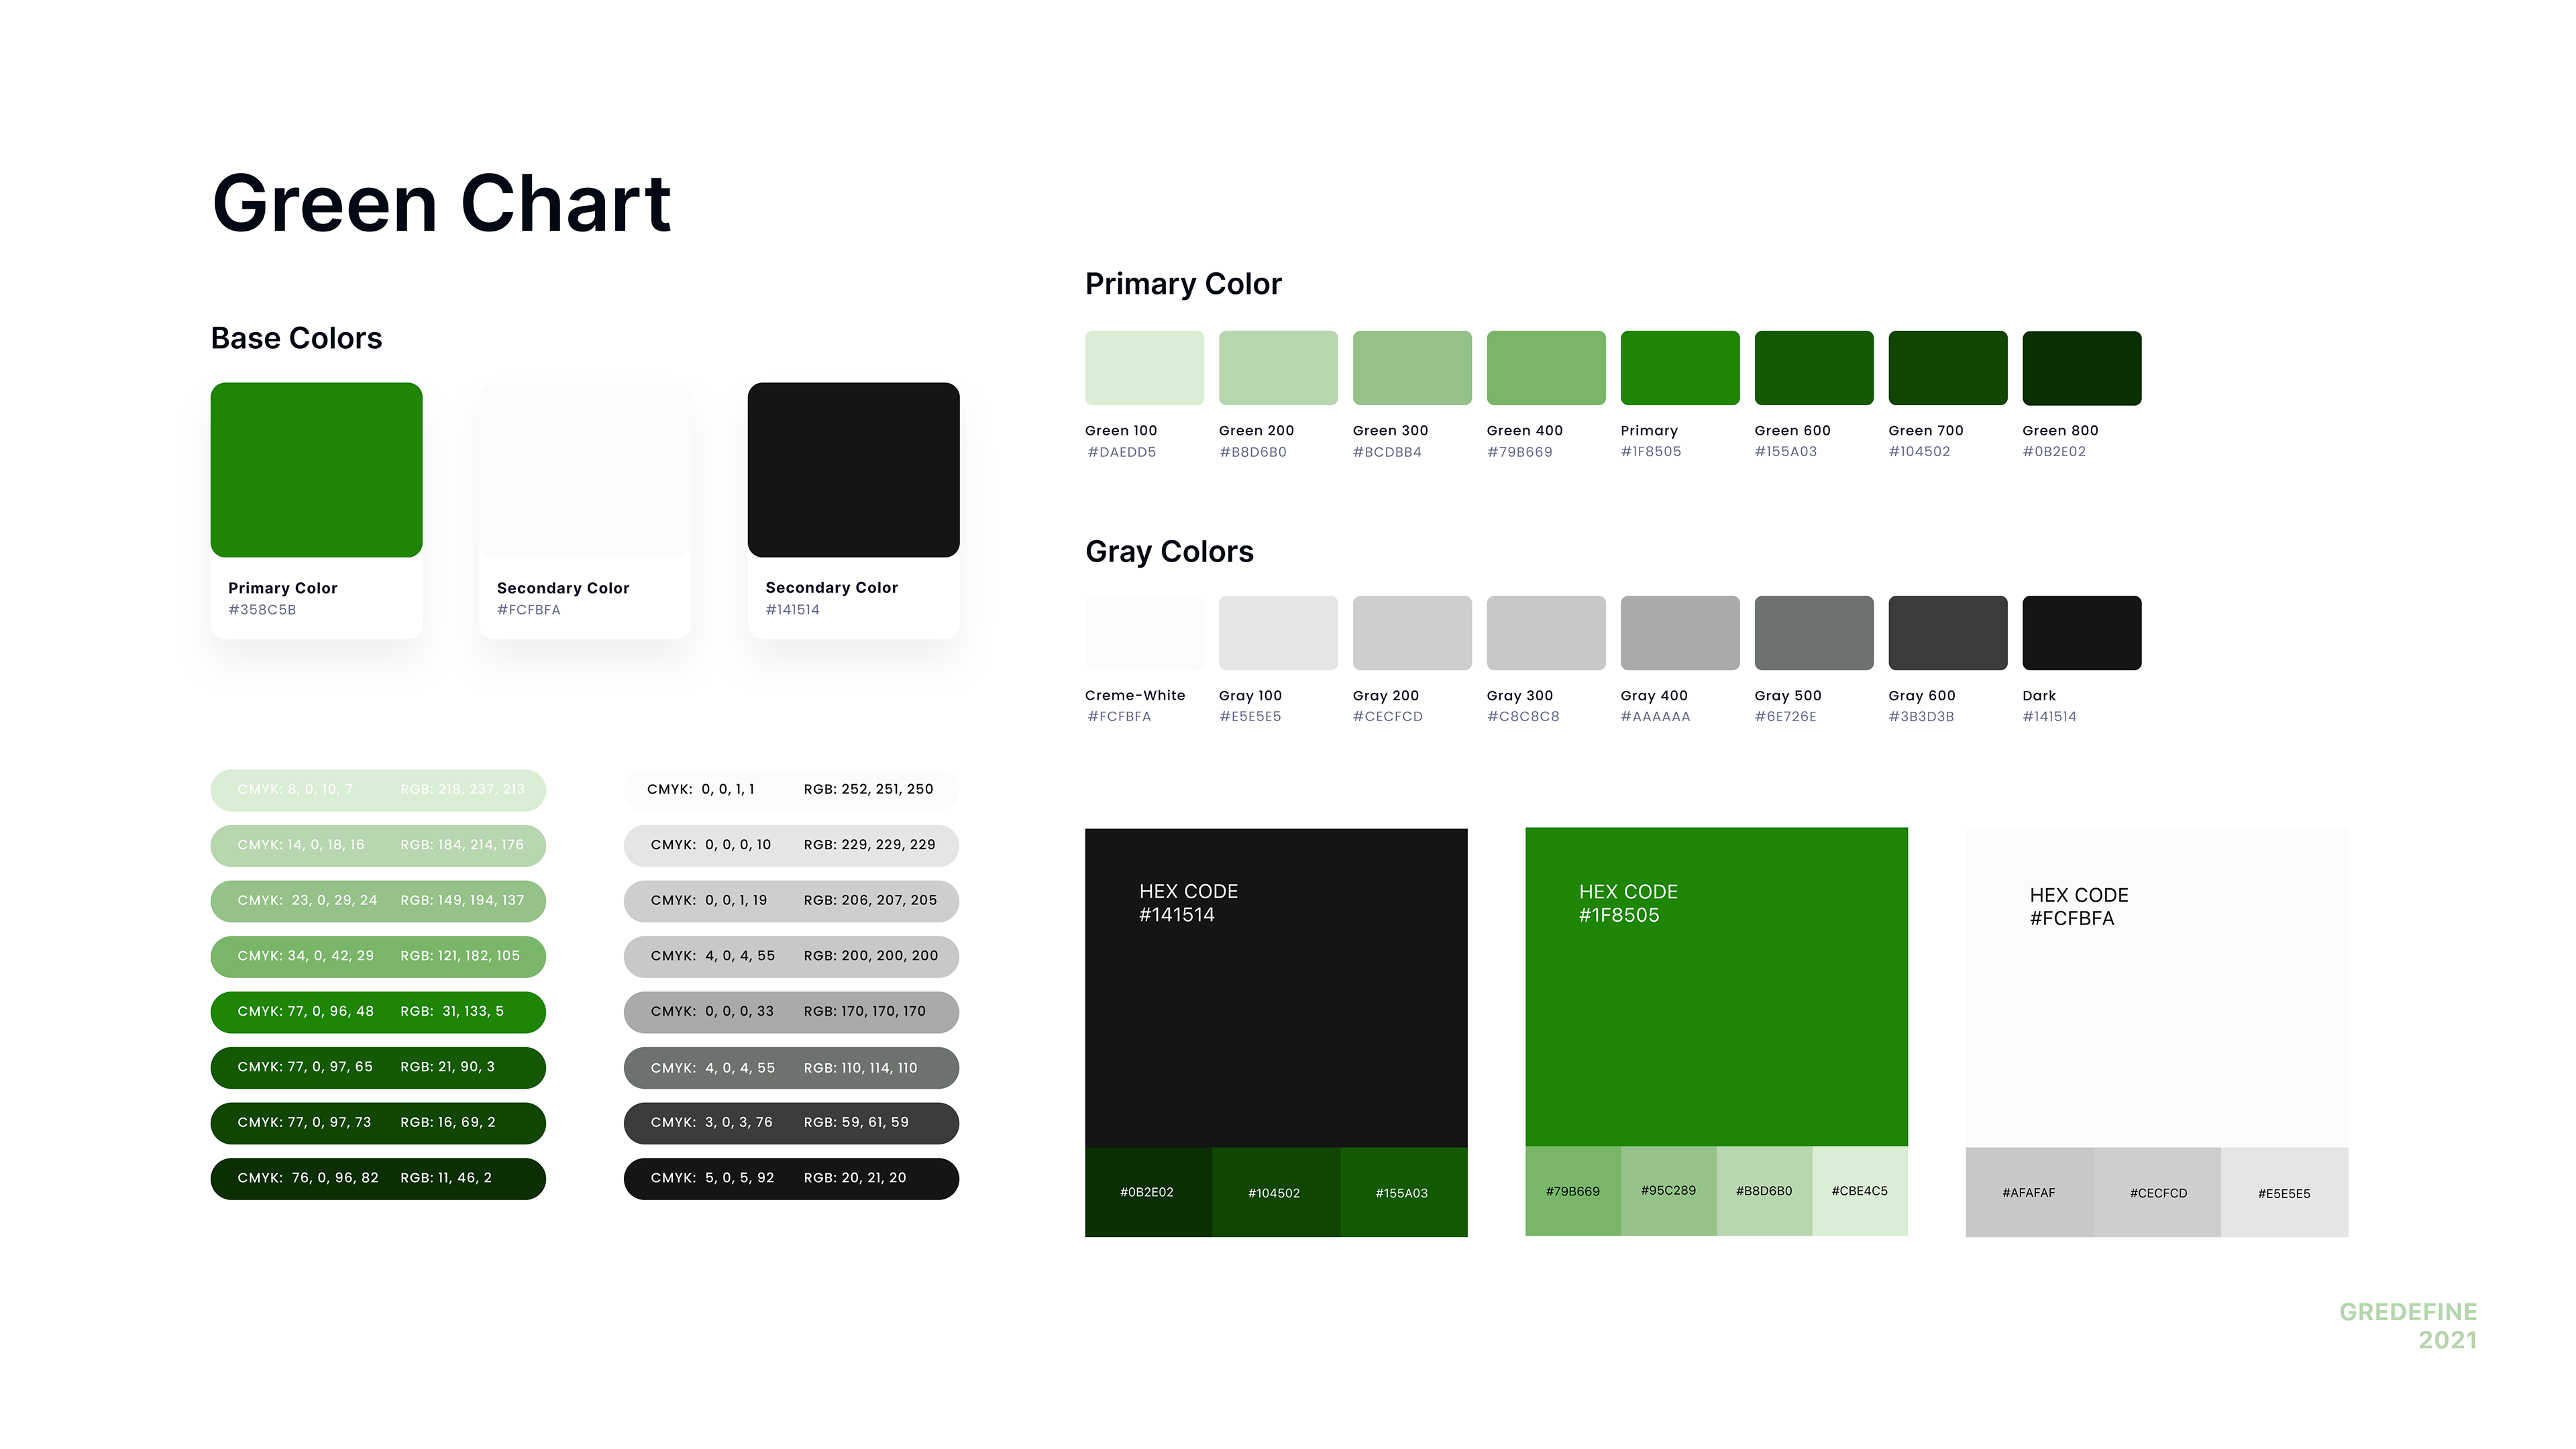The width and height of the screenshot is (2576, 1449).
Task: Select the black Secondary Color base card
Action: coord(853,470)
